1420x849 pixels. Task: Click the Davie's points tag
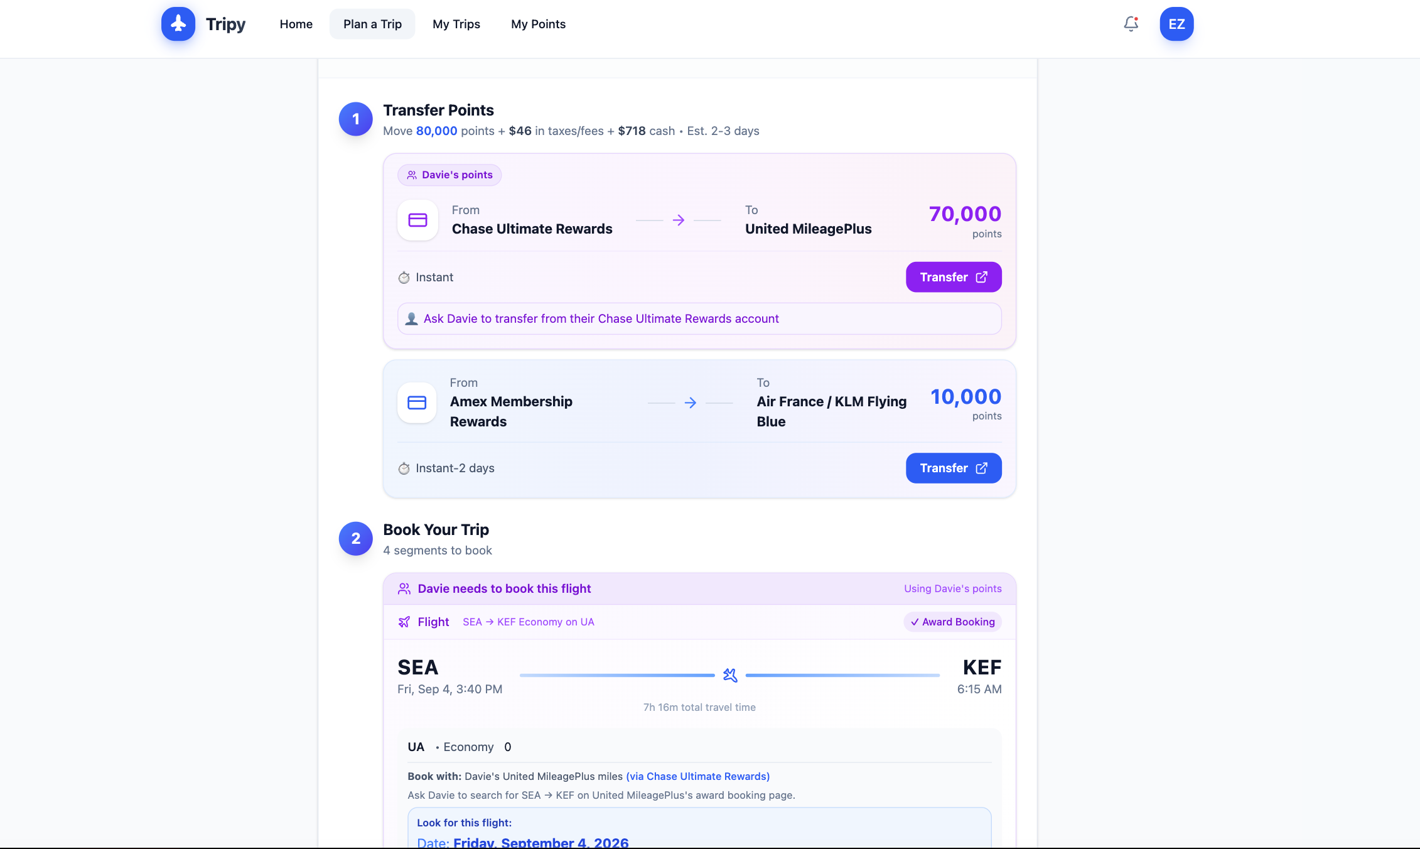coord(449,175)
